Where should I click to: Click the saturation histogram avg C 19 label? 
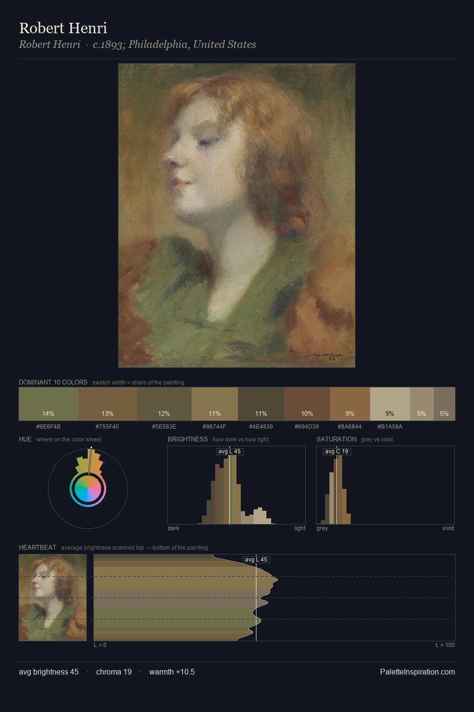[337, 451]
